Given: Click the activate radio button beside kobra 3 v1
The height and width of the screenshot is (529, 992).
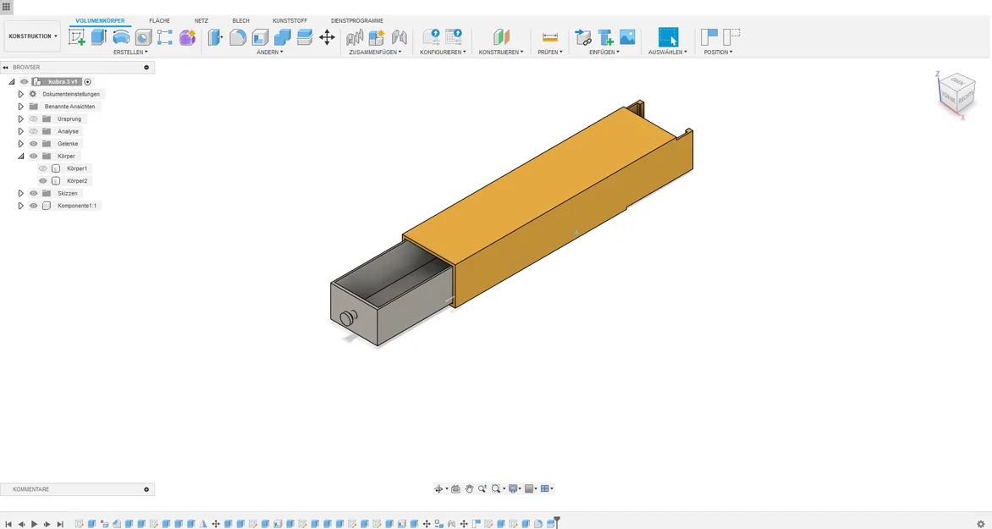Looking at the screenshot, I should [88, 81].
